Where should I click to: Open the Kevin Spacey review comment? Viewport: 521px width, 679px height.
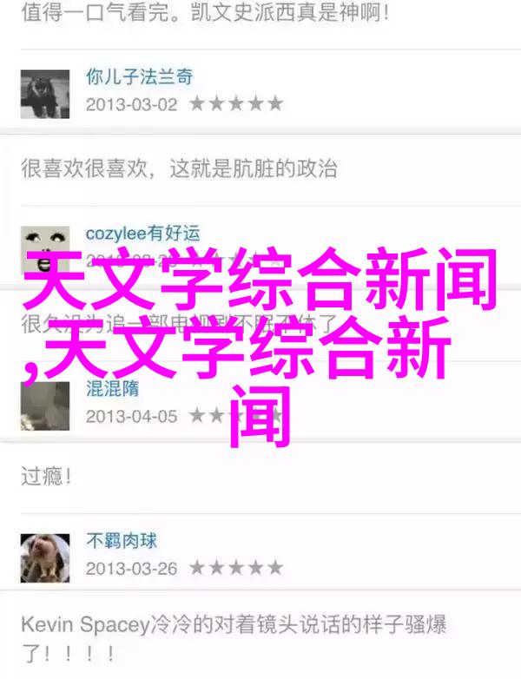234,638
